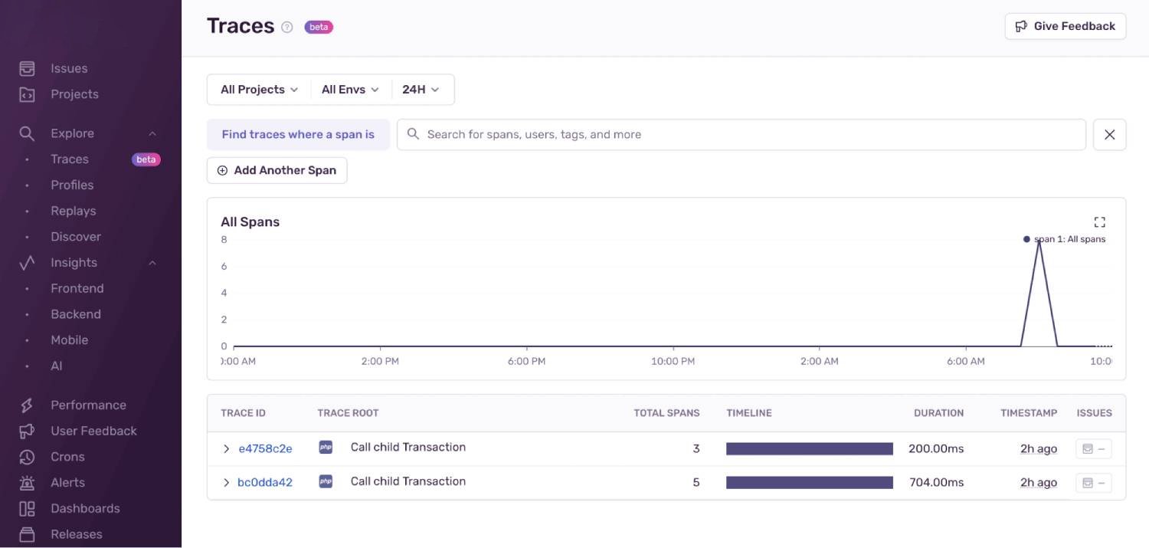This screenshot has width=1149, height=548.
Task: Click the spans search input field
Action: pos(689,134)
